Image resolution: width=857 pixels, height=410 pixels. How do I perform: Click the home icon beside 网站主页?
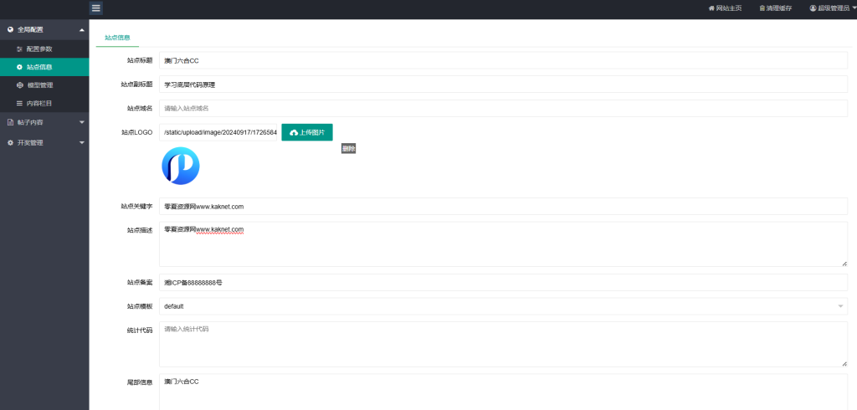click(711, 8)
